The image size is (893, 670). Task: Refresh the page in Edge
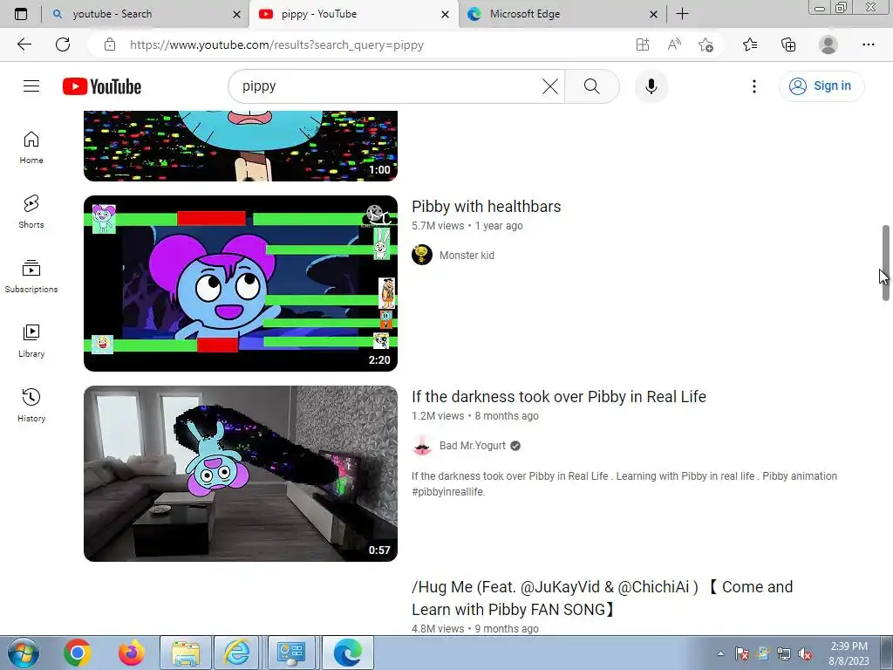tap(63, 44)
